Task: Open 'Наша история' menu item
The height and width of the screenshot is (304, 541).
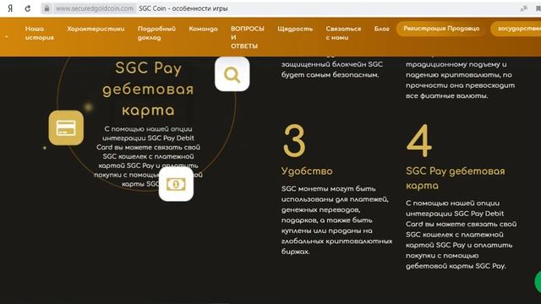Action: click(40, 33)
